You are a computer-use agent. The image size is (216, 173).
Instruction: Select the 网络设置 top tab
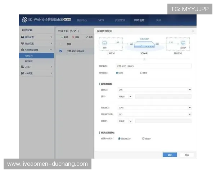(139, 20)
